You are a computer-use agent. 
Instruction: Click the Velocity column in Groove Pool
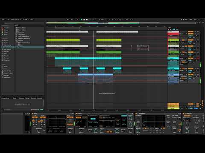coord(39,98)
